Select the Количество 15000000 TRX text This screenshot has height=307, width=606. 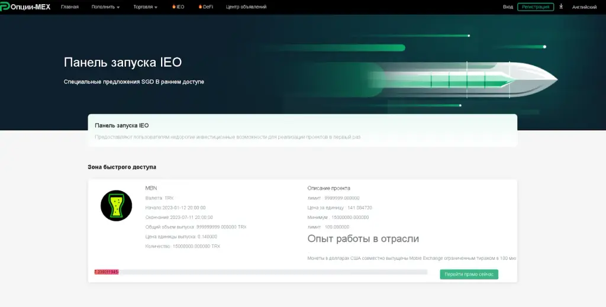pyautogui.click(x=183, y=247)
